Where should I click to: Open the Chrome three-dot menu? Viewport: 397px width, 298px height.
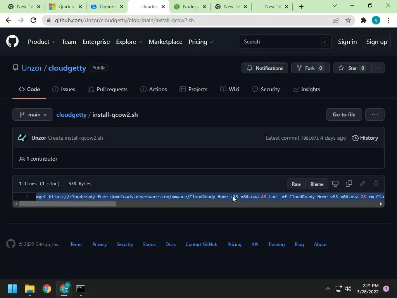[x=388, y=20]
